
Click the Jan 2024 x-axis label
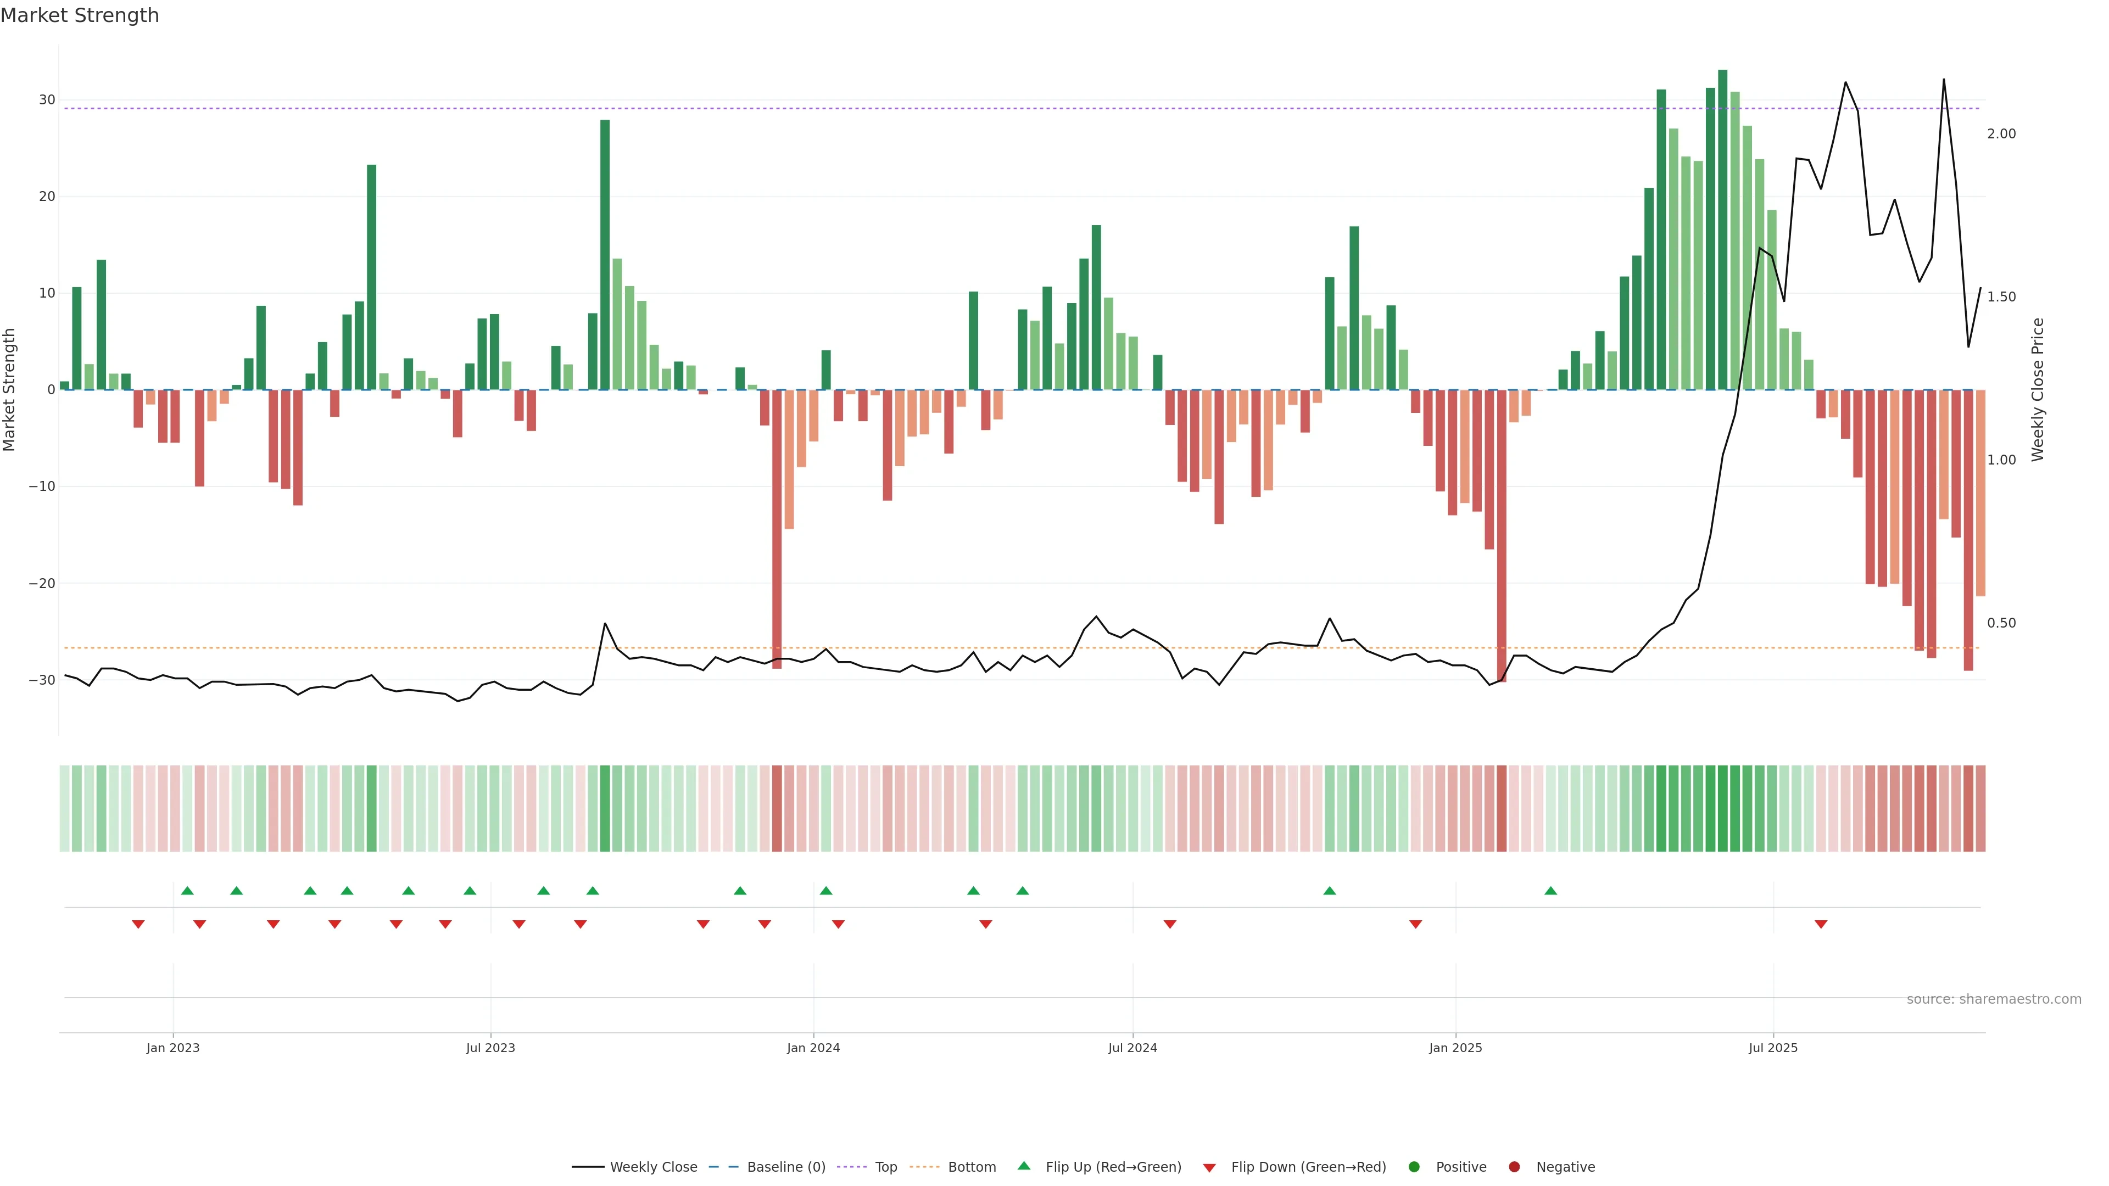point(813,1048)
